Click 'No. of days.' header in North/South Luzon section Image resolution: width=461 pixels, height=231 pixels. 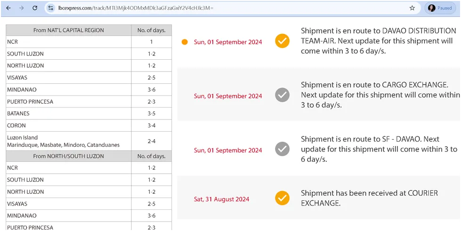(x=152, y=156)
